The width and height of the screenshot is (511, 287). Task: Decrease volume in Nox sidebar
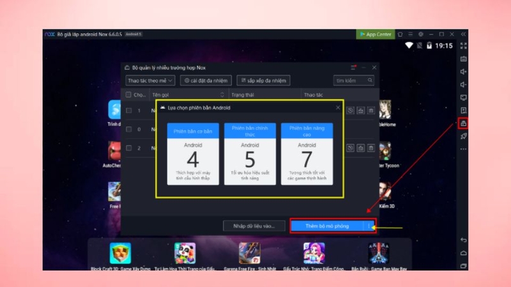pos(464,85)
